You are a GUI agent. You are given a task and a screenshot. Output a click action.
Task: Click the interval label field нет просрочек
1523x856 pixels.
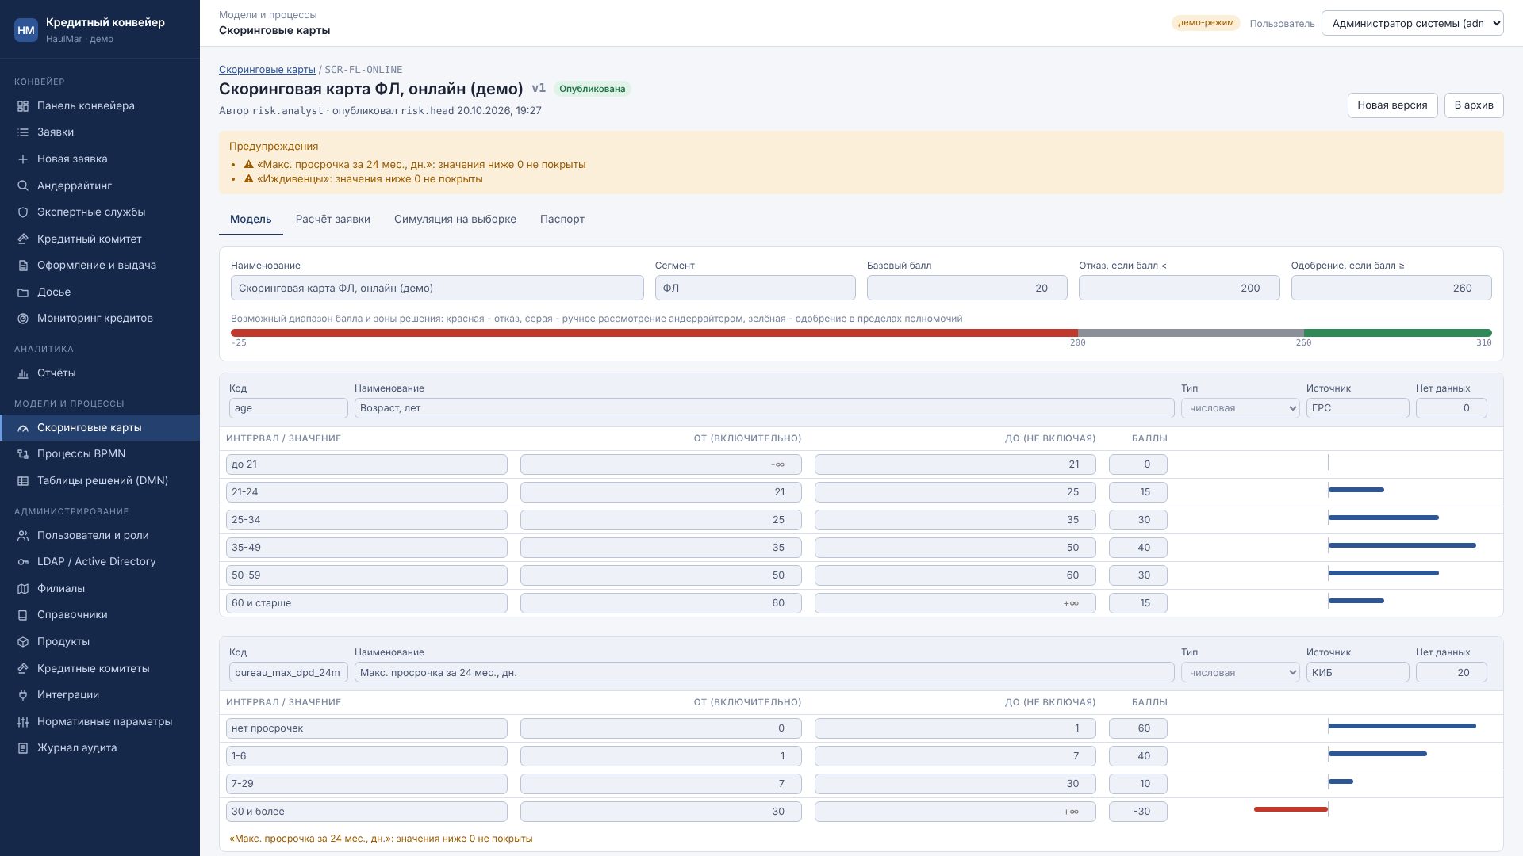[x=366, y=728]
